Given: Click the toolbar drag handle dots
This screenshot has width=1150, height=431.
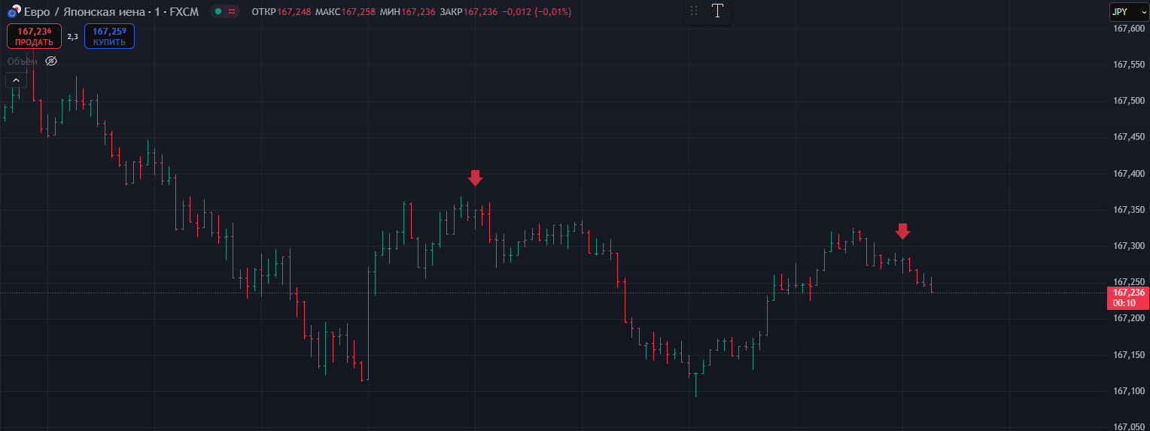Looking at the screenshot, I should [694, 11].
